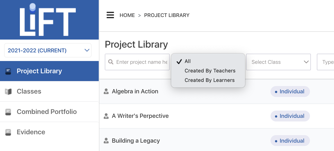334x151 pixels.
Task: Open the Classes sidebar item
Action: pos(50,91)
